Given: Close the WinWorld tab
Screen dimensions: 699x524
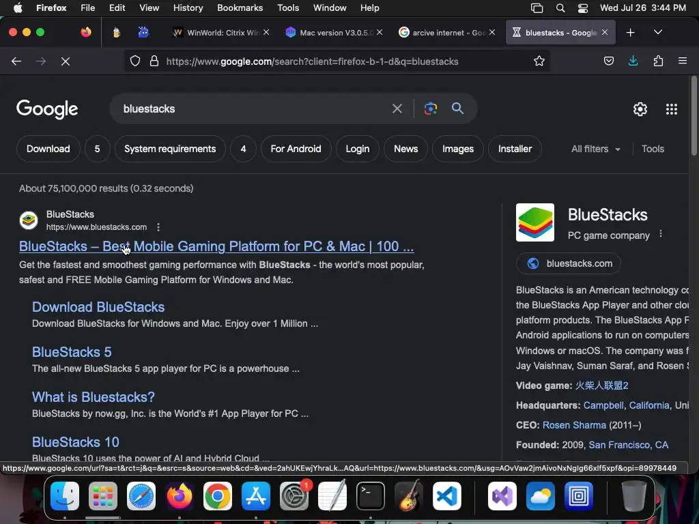Looking at the screenshot, I should (x=266, y=32).
